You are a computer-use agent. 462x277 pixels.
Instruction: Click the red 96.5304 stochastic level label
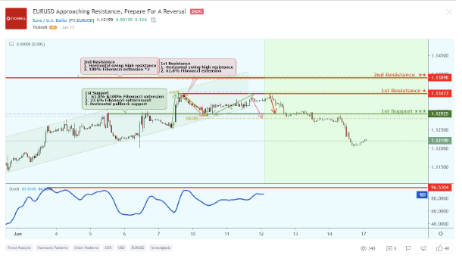440,187
